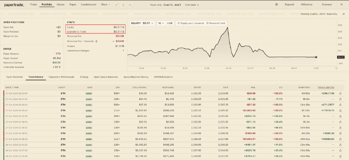Sort by COLLATERAL column header
The height and width of the screenshot is (160, 349).
click(139, 88)
